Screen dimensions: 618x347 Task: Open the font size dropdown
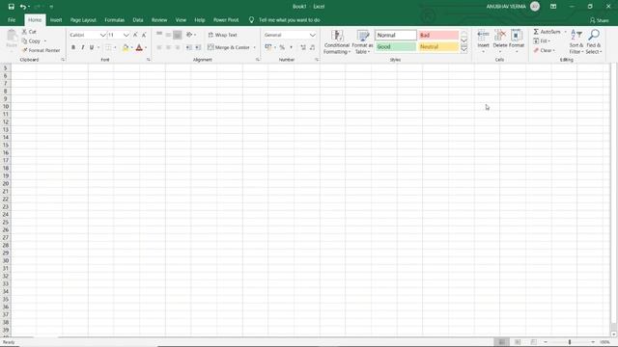(x=126, y=35)
